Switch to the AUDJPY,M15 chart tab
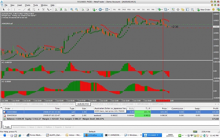Screen dimensions: 220x138 pos(98,104)
